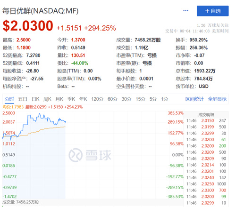This screenshot has height=207, width=236.
Task: Click the 委比 value -44.00%
Action: (80, 63)
